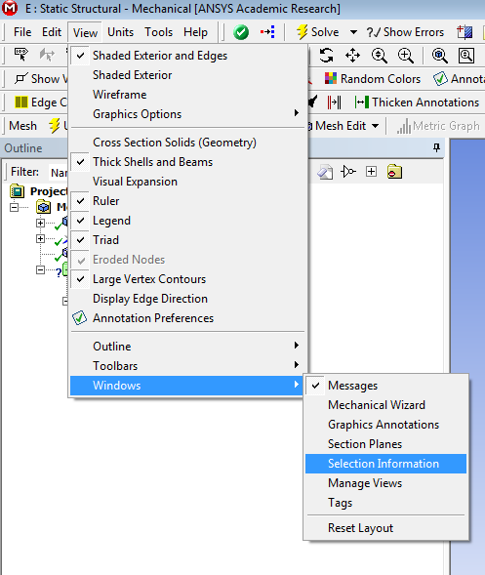
Task: Choose Graphics Annotations window
Action: [x=386, y=425]
